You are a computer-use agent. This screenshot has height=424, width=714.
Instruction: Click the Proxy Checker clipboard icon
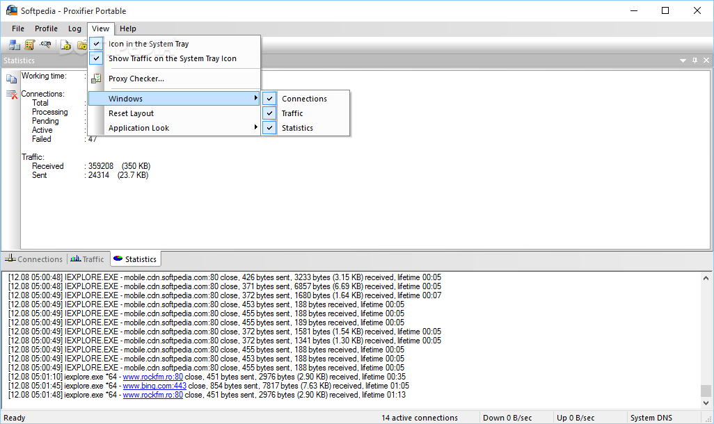[x=96, y=79]
